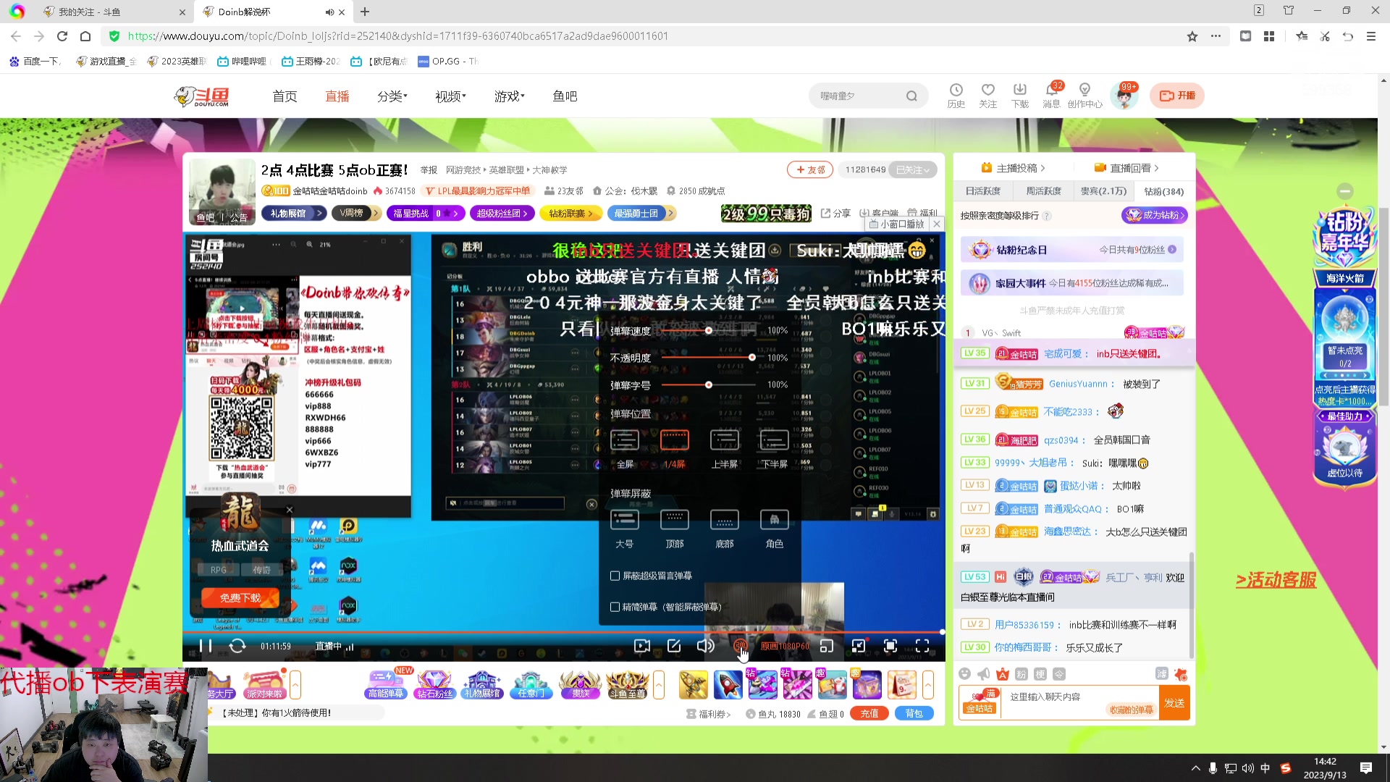Mute the player volume speaker icon
This screenshot has width=1390, height=782.
coord(705,646)
